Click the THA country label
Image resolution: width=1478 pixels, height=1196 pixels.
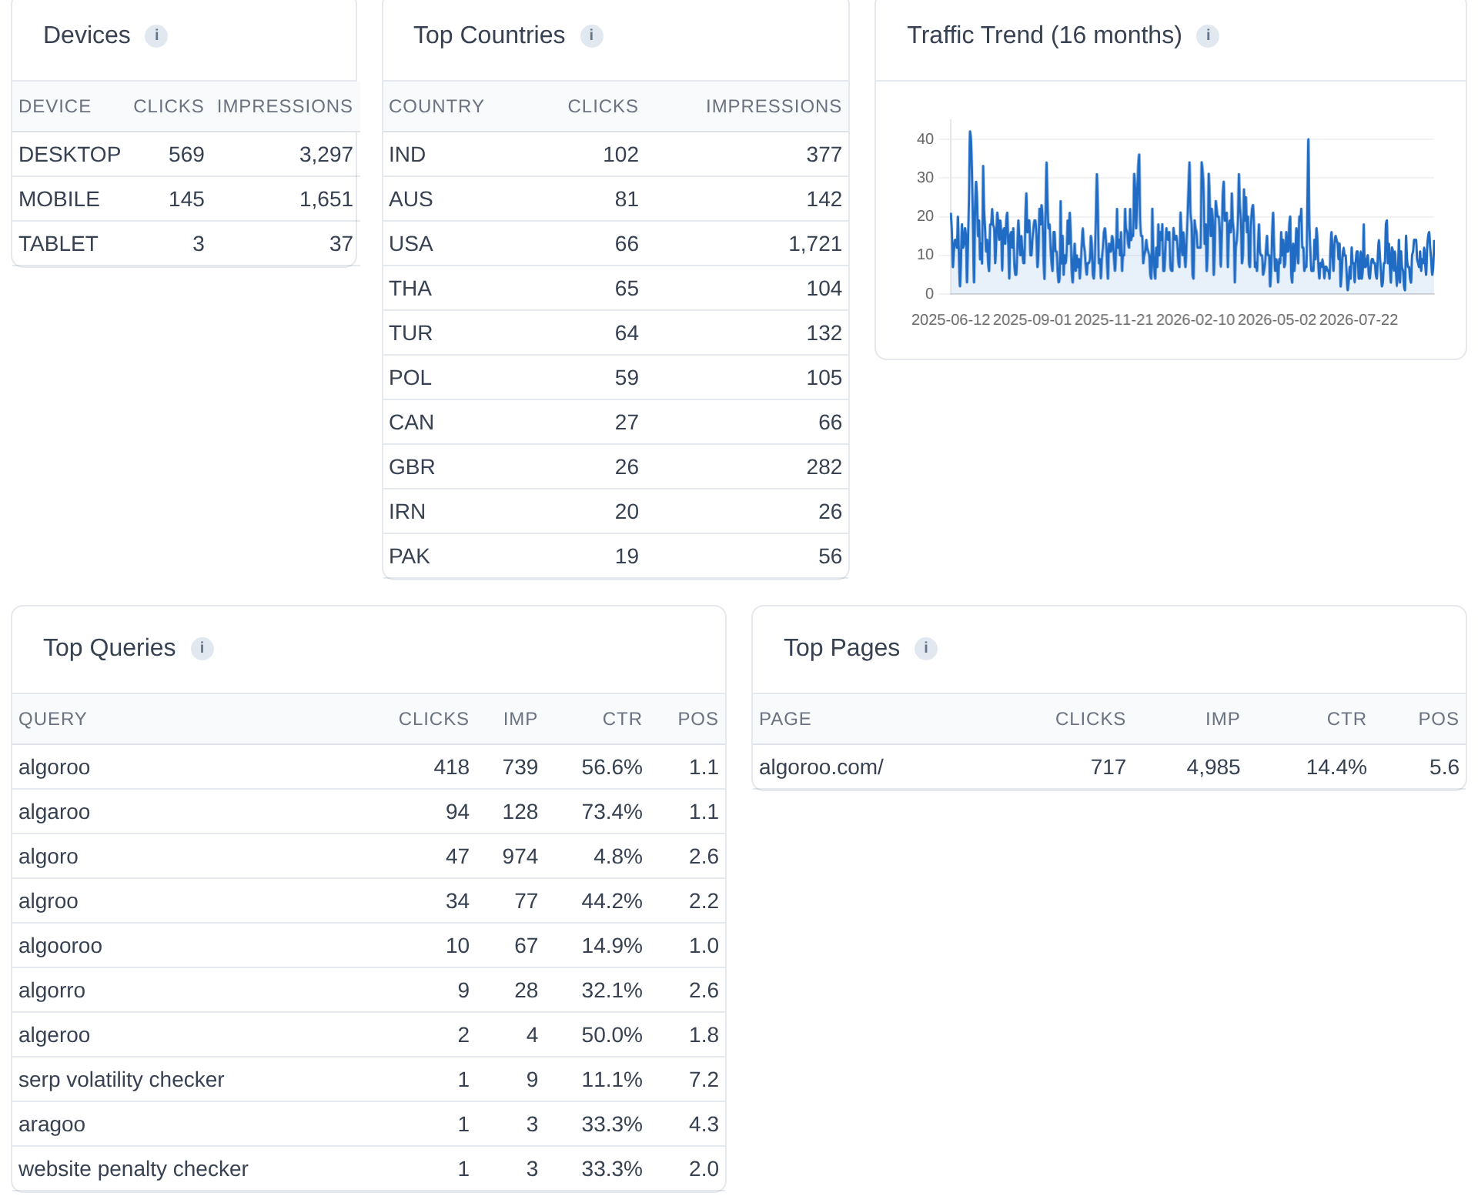[x=410, y=289]
